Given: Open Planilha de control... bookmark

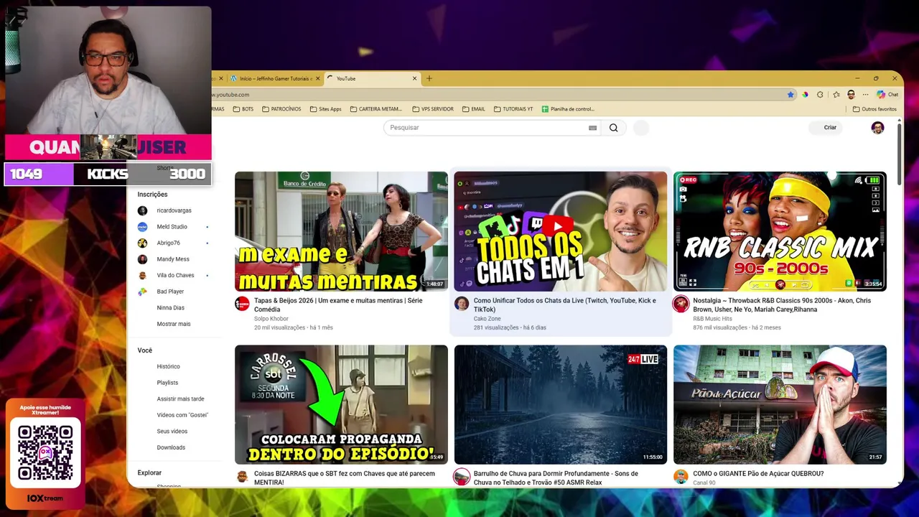Looking at the screenshot, I should (x=568, y=109).
